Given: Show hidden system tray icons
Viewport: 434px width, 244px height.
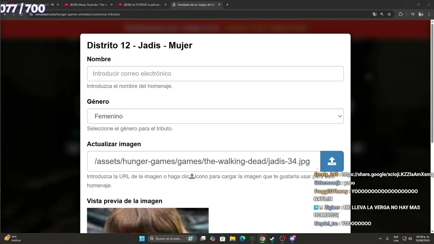Looking at the screenshot, I should pyautogui.click(x=380, y=239).
